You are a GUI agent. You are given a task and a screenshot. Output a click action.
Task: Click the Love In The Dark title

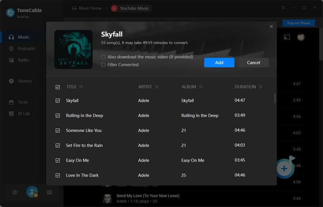tap(82, 175)
